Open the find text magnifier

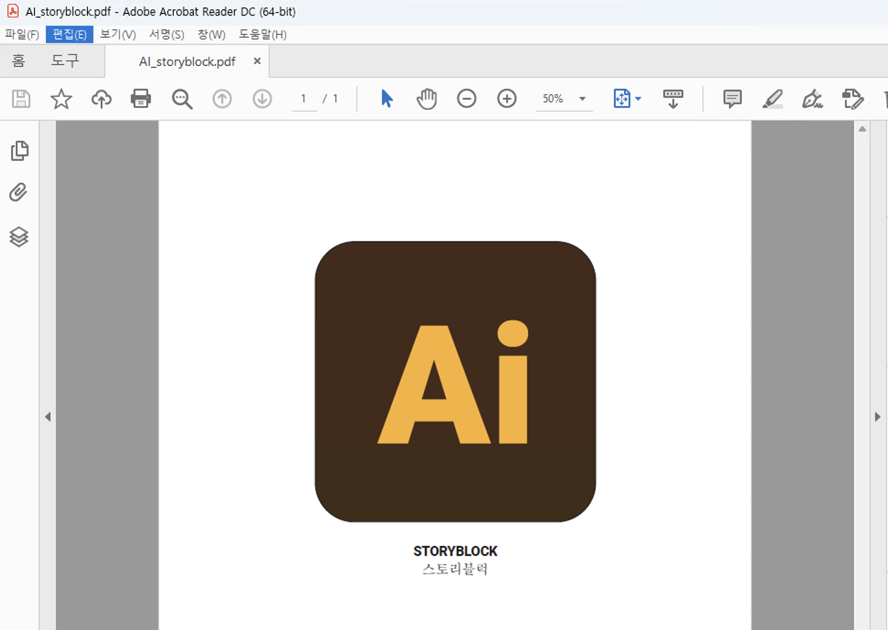182,99
